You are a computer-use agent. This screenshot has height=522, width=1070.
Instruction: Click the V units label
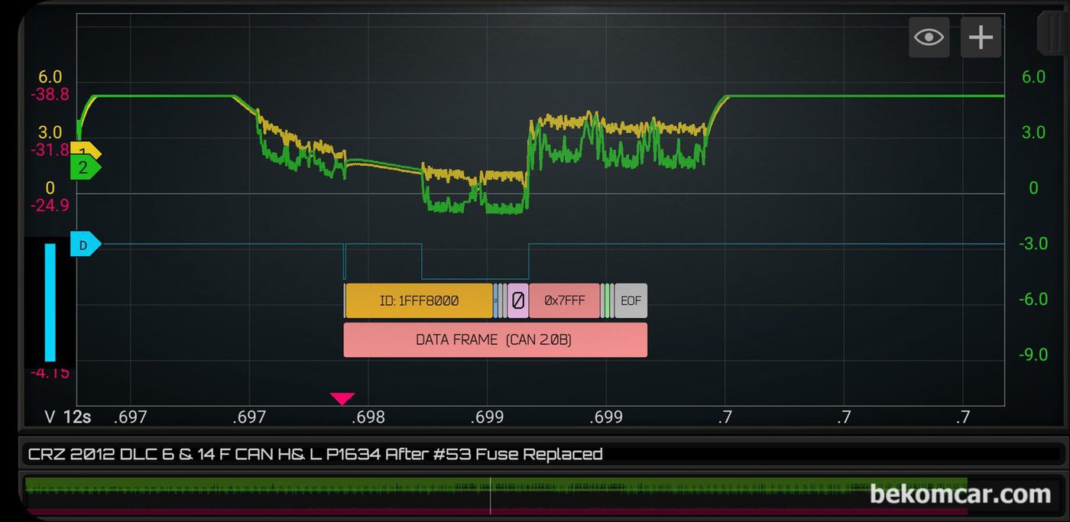tap(50, 417)
